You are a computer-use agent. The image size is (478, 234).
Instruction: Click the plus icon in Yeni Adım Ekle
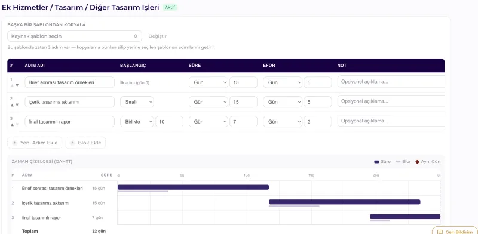[14, 143]
